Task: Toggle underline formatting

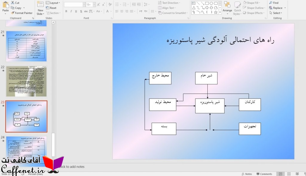Action: [x=76, y=11]
